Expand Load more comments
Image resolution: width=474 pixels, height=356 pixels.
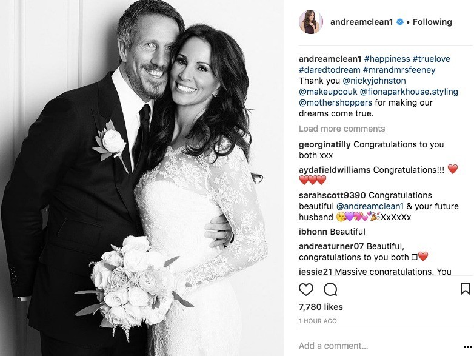pos(342,129)
